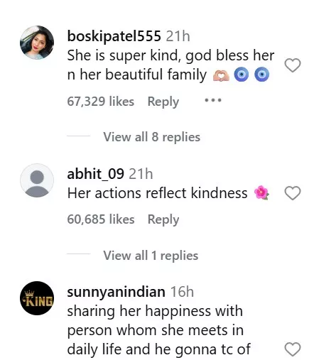
Task: Click the 16h timestamp on sunnyanindian's comment
Action: pyautogui.click(x=182, y=292)
